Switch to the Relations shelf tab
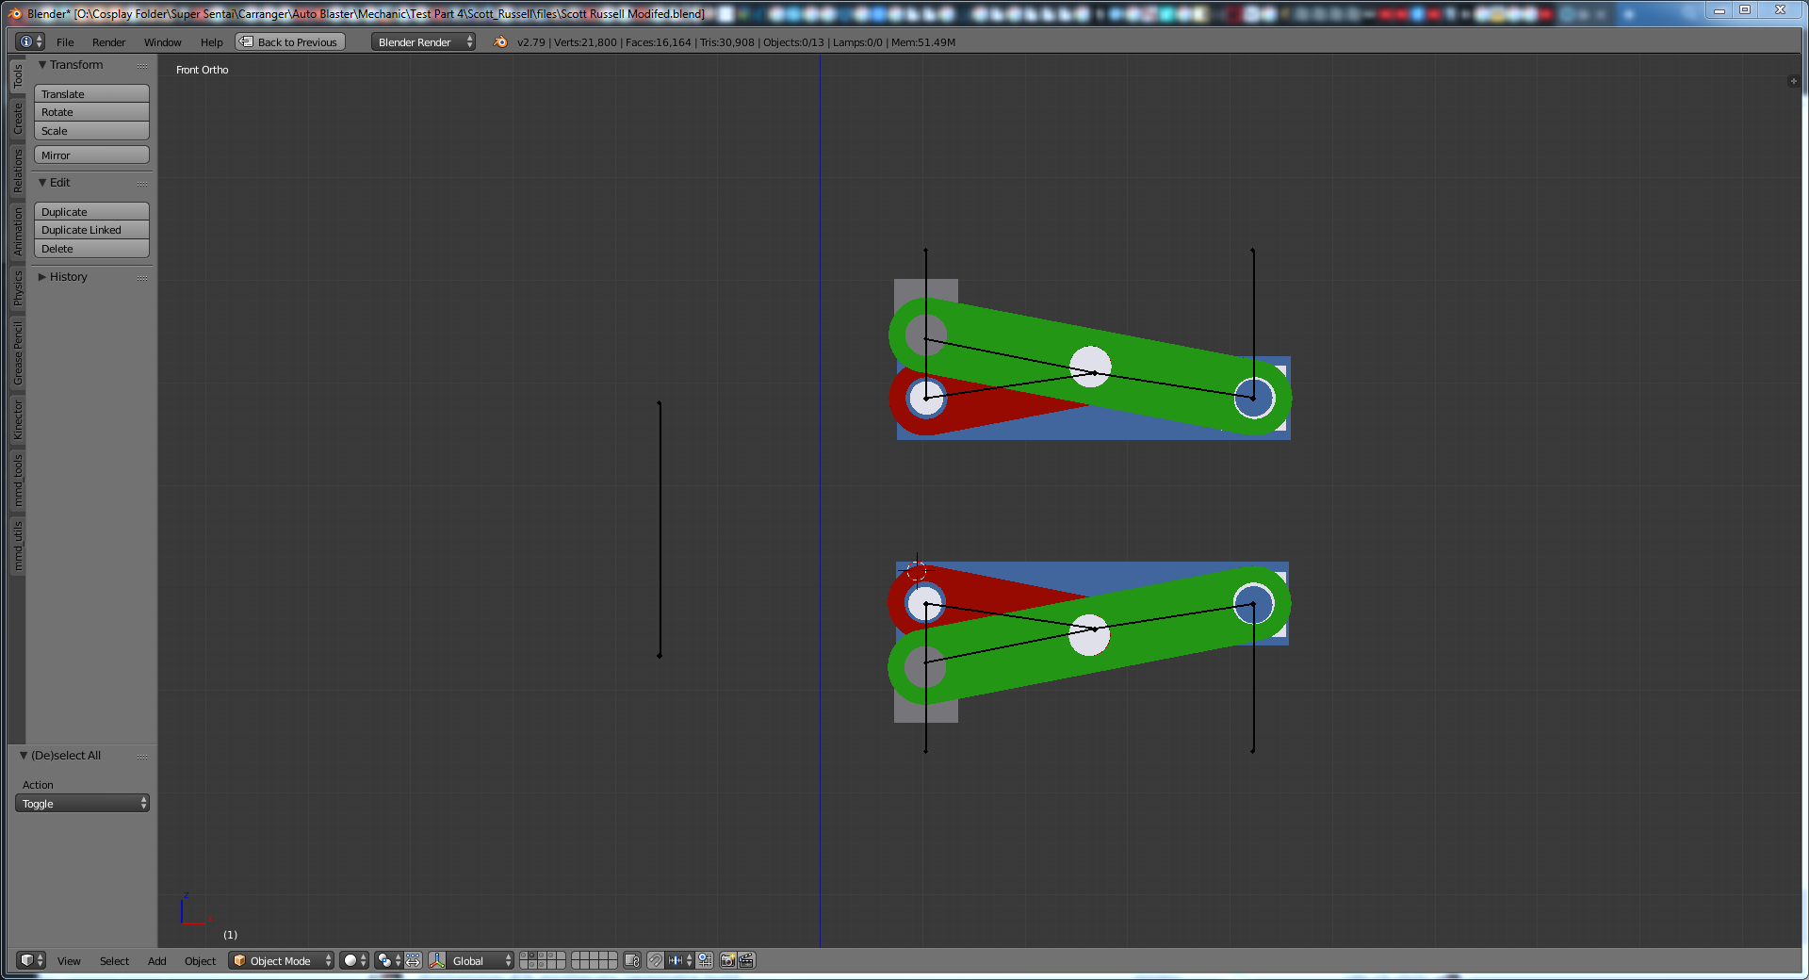 (x=17, y=171)
